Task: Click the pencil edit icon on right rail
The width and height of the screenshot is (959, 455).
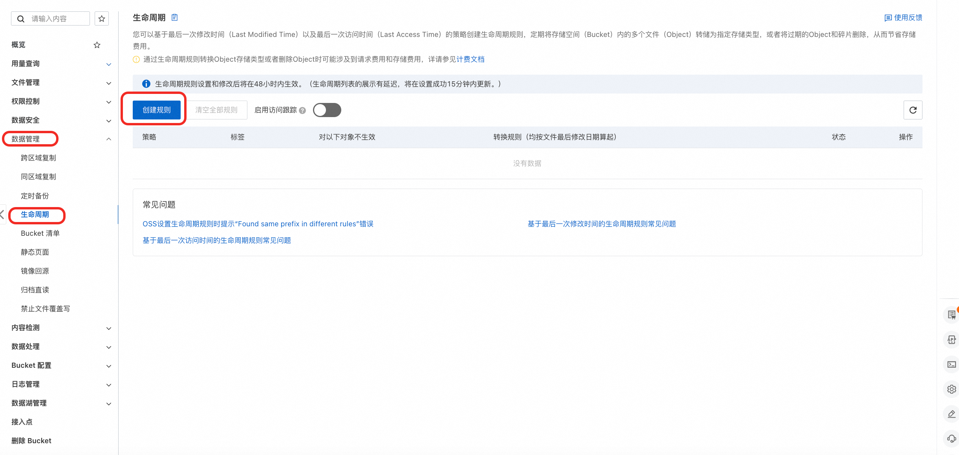Action: (952, 414)
